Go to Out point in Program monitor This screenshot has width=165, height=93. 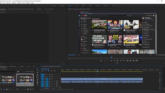pos(123,61)
